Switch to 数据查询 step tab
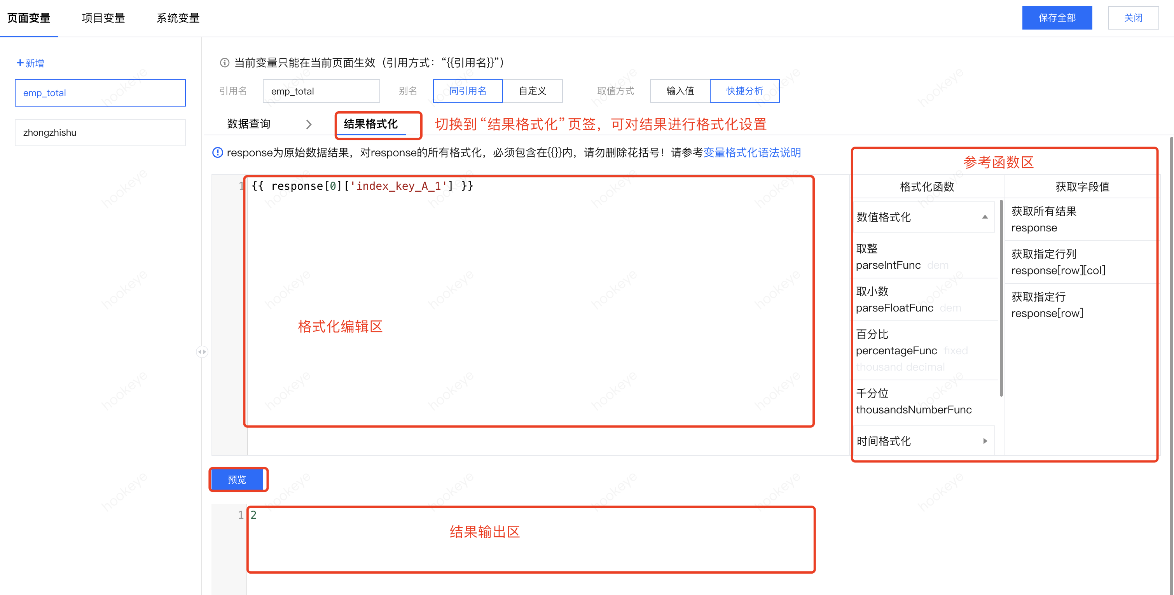Image resolution: width=1174 pixels, height=595 pixels. click(249, 124)
